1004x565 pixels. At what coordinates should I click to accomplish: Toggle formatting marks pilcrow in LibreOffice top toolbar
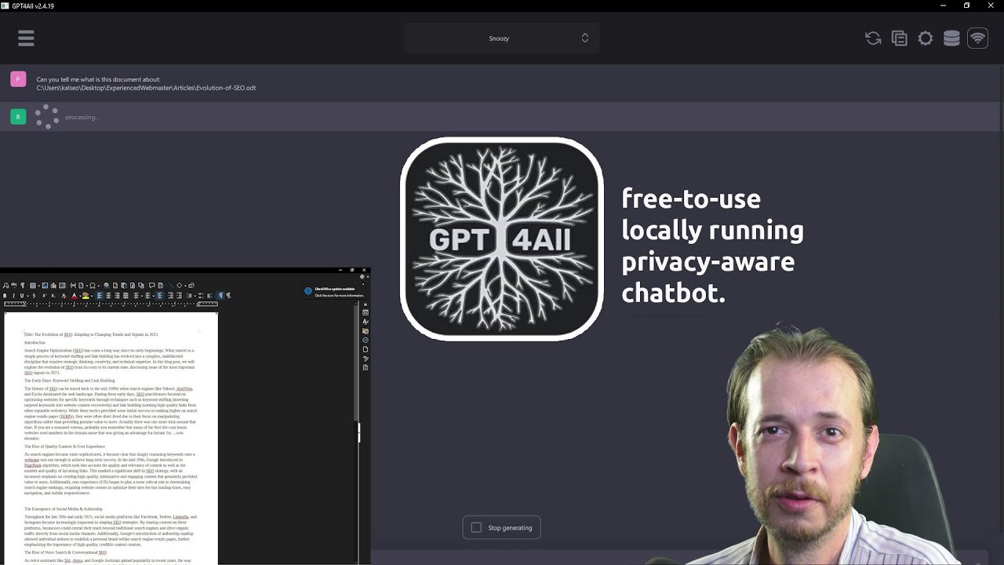[x=23, y=286]
